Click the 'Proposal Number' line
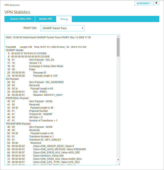Screen dimensions: 164x170 coord(28,111)
